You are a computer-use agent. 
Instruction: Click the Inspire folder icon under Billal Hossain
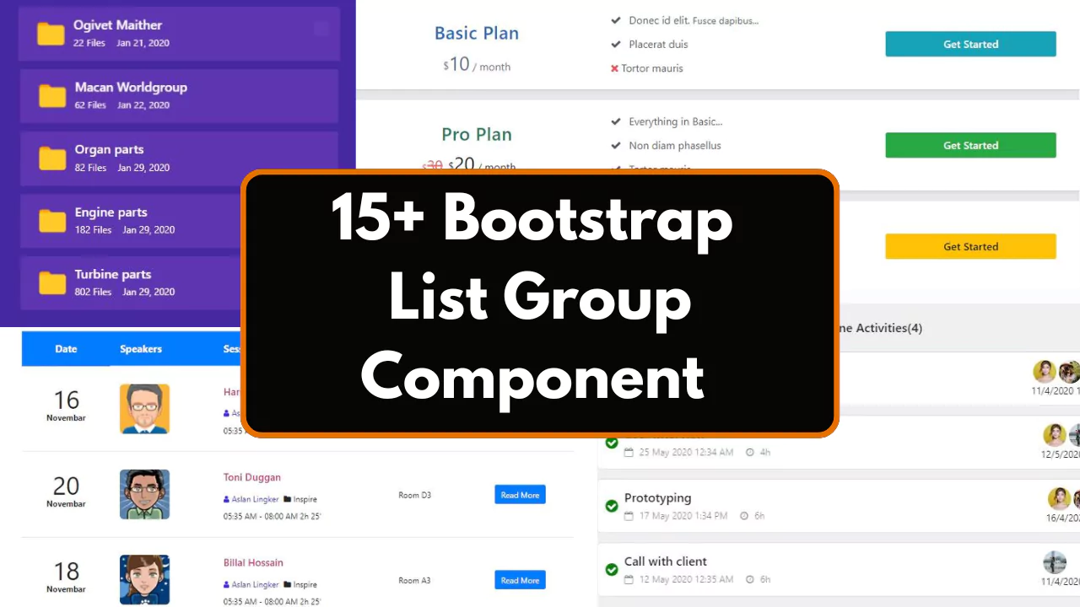(288, 584)
